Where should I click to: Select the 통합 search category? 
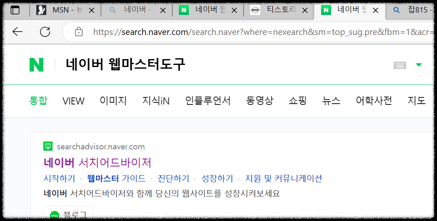tap(38, 100)
